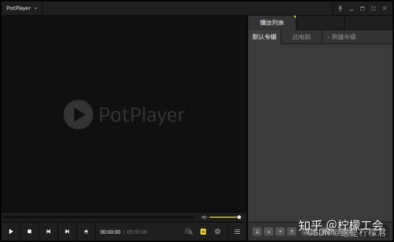The image size is (394, 242).
Task: Pin the window always on top
Action: point(340,9)
